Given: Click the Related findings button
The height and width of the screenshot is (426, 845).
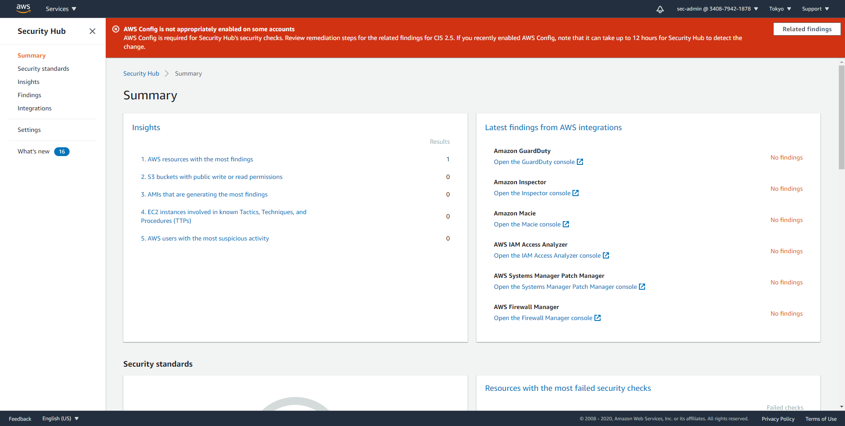Looking at the screenshot, I should 807,29.
